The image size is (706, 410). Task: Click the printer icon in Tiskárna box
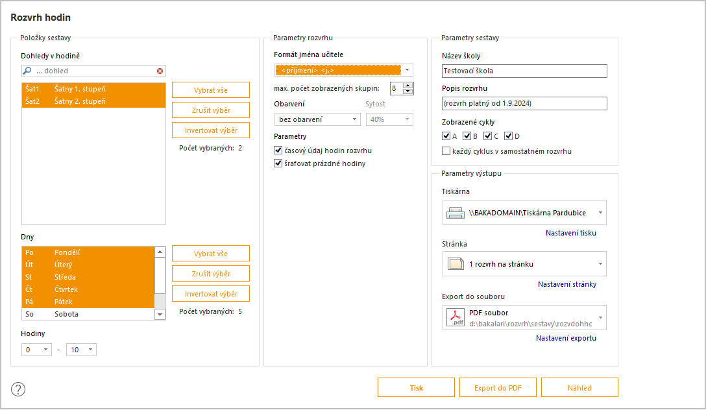(456, 213)
